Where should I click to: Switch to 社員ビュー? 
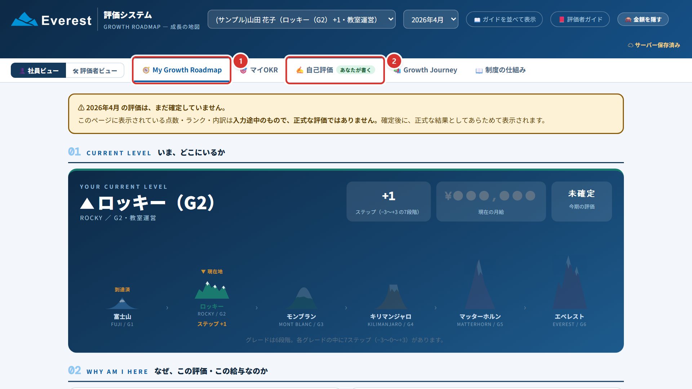coord(39,70)
